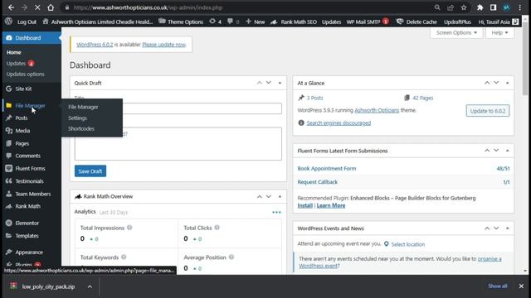Expand Screen Options dropdown
The image size is (531, 298).
coord(456,33)
